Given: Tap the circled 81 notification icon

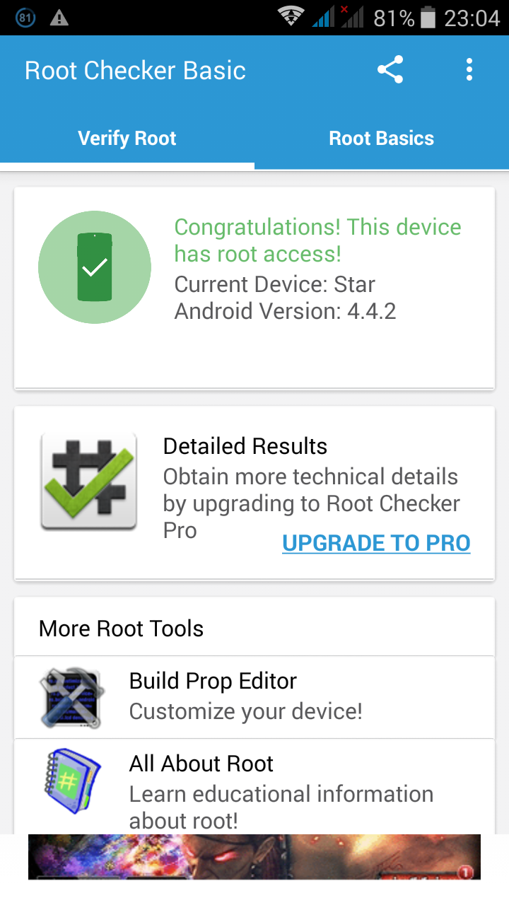Looking at the screenshot, I should (25, 18).
